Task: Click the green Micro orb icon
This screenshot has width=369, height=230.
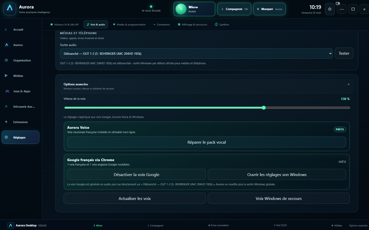Action: tap(181, 9)
